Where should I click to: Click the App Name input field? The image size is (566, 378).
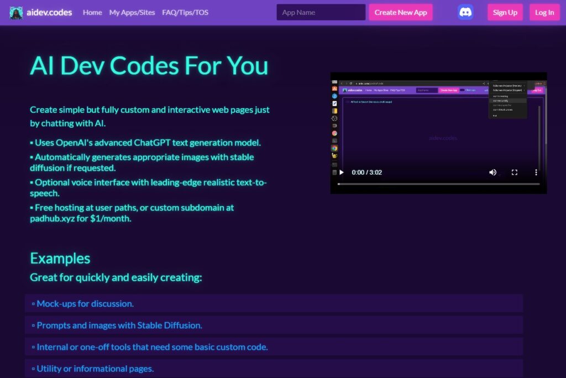pyautogui.click(x=321, y=12)
